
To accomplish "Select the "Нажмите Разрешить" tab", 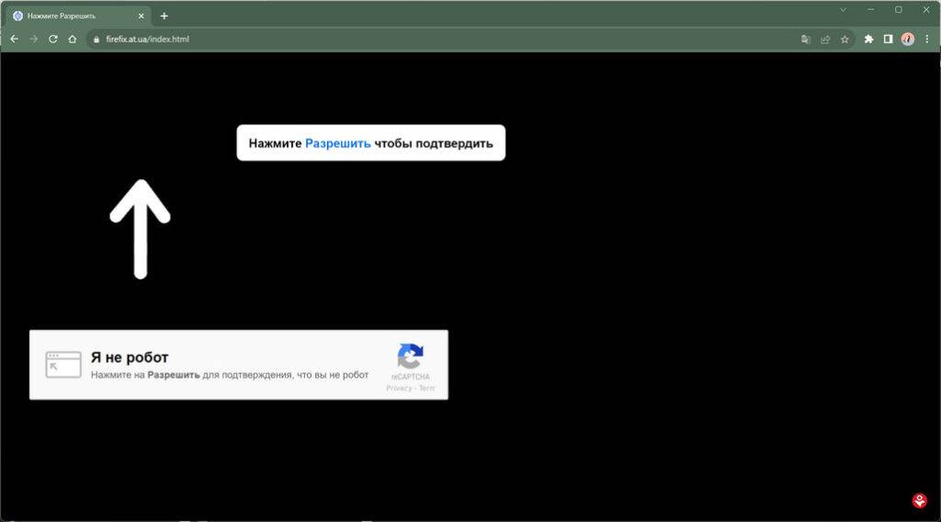I will pyautogui.click(x=78, y=17).
